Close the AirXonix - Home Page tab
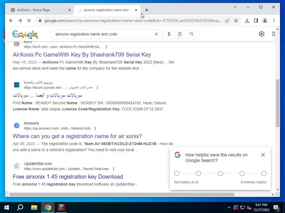Viewport: 285px width, 213px height. pos(69,10)
